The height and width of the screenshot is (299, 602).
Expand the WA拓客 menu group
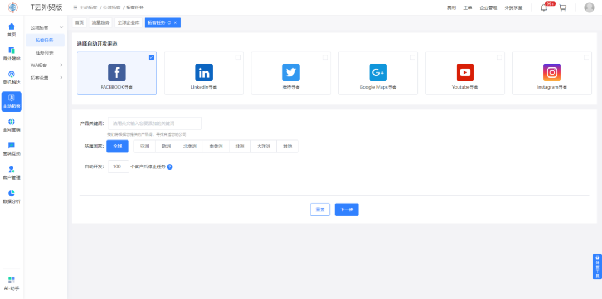[x=45, y=65]
